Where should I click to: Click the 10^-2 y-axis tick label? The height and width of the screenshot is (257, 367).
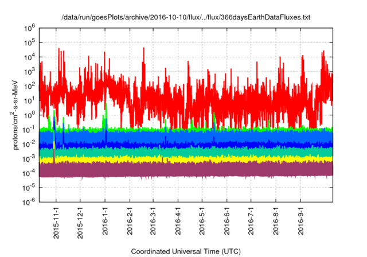29,145
